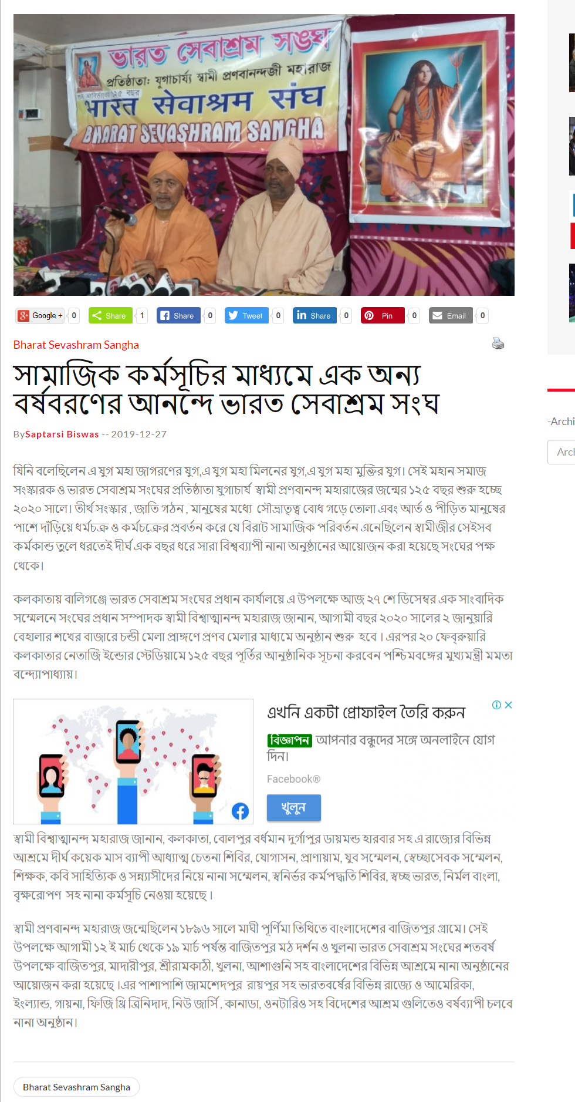Share the article on Facebook

pos(178,316)
